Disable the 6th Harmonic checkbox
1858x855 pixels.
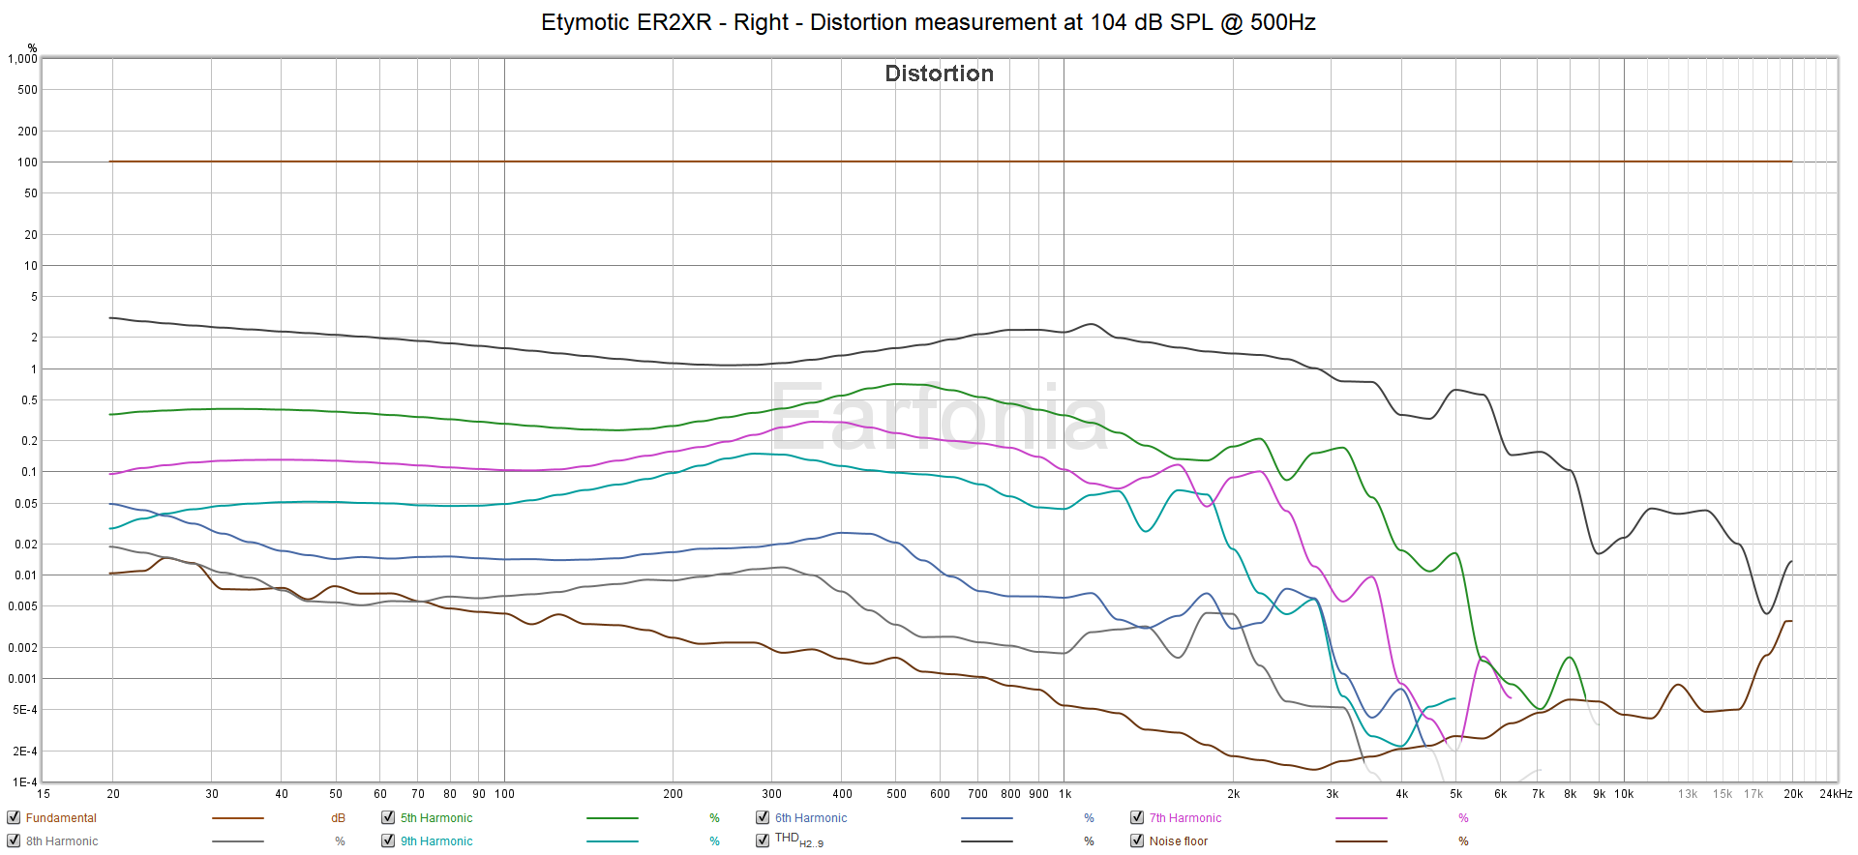tap(763, 817)
